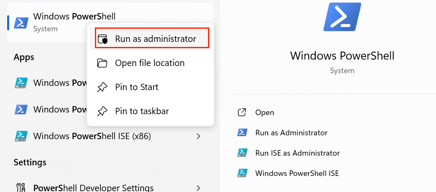The image size is (436, 192).
Task: Click the Windows PowerShell title in the details pane
Action: pyautogui.click(x=342, y=55)
